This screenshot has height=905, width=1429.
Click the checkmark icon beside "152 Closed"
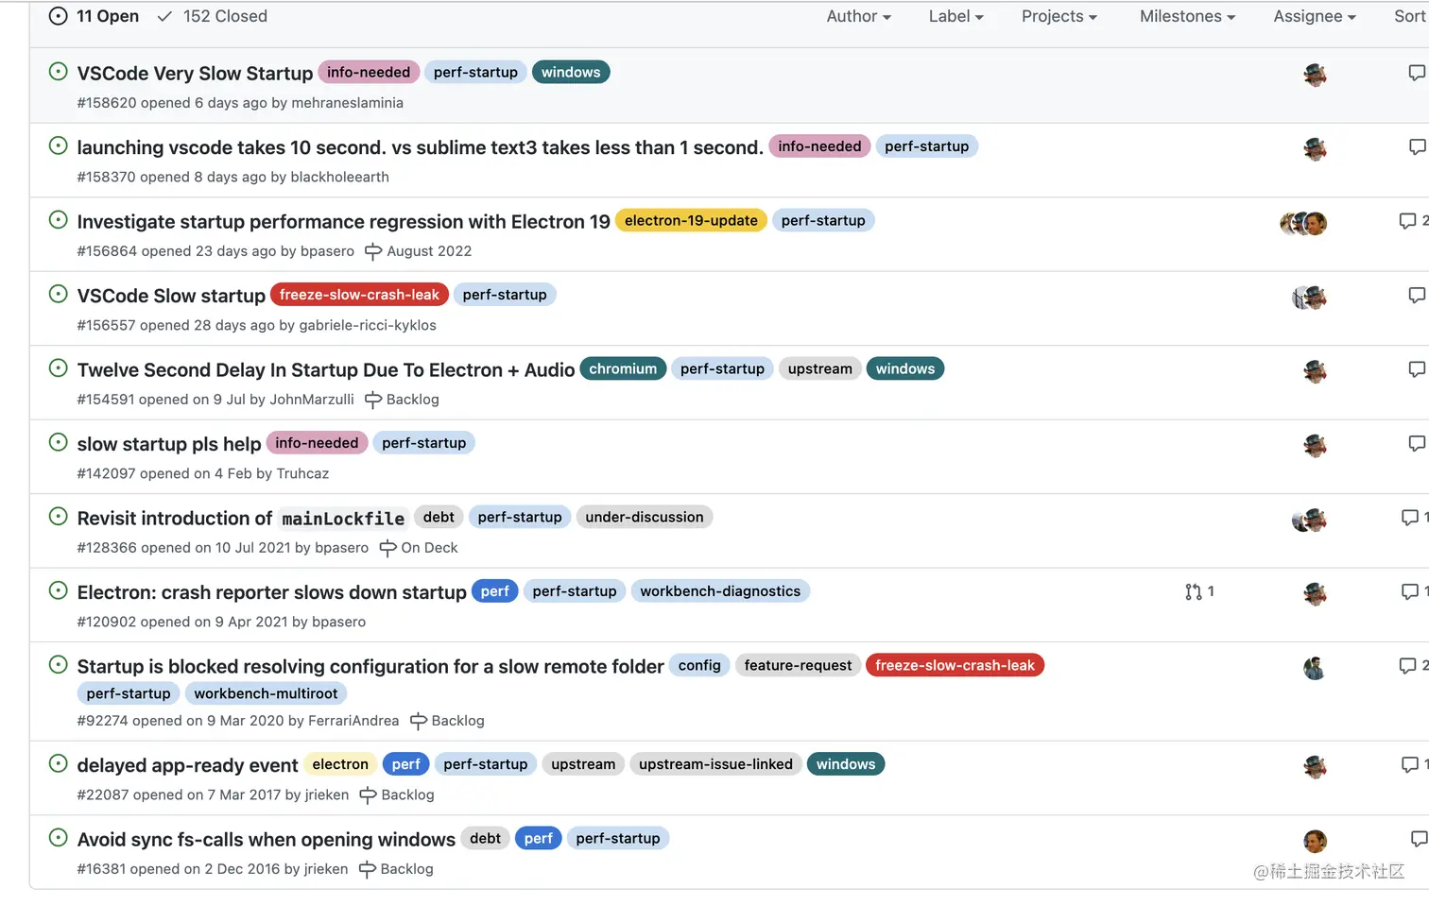[166, 16]
